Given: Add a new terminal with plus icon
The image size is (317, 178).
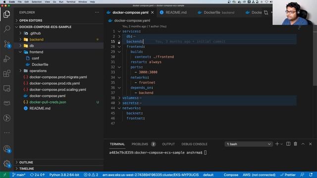Looking at the screenshot, I should pyautogui.click(x=277, y=144).
